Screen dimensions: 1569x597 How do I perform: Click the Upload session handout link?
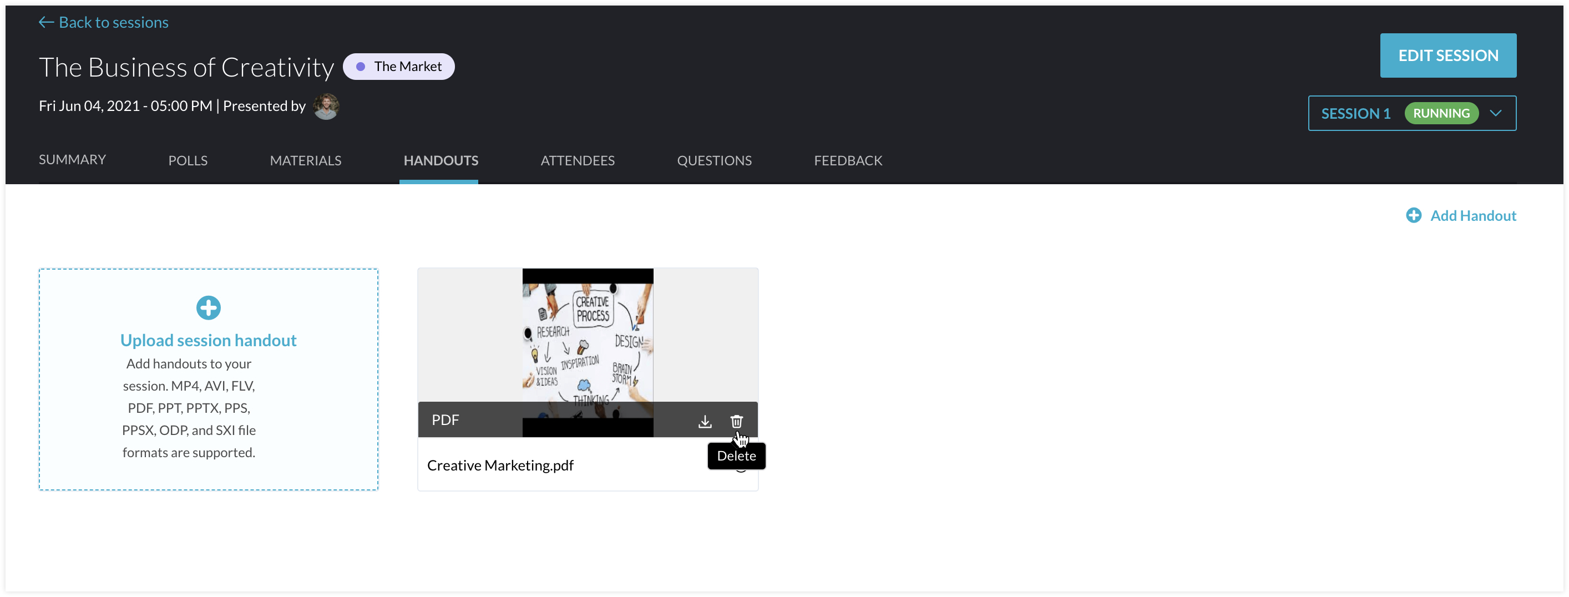coord(208,340)
